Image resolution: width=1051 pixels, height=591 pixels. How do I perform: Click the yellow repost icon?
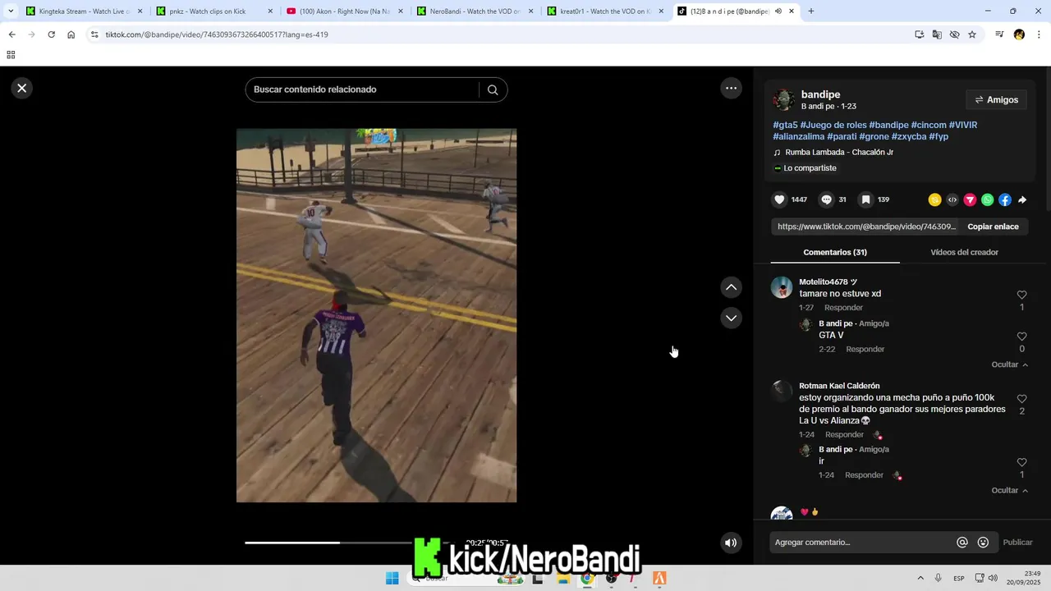[x=934, y=199]
